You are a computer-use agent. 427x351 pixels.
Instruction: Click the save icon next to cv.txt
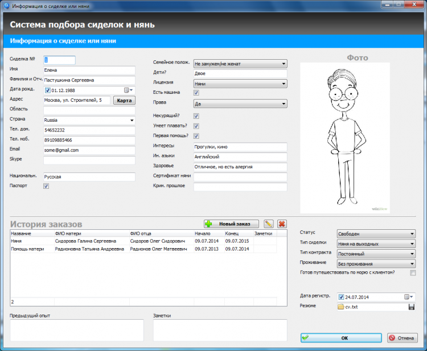click(x=411, y=307)
